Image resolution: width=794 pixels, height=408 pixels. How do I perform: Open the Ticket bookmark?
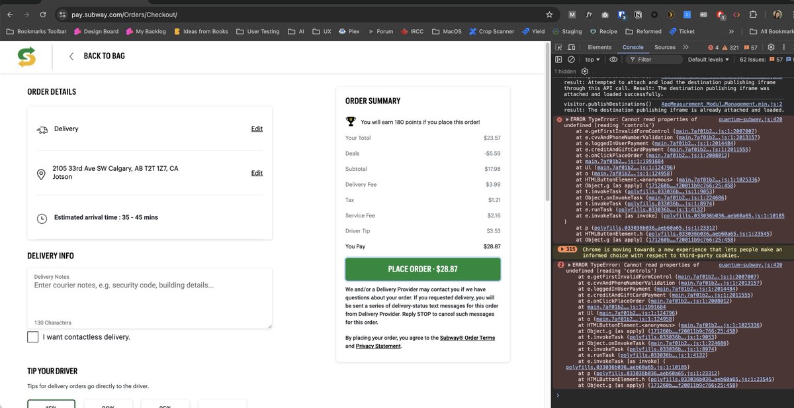[x=682, y=31]
